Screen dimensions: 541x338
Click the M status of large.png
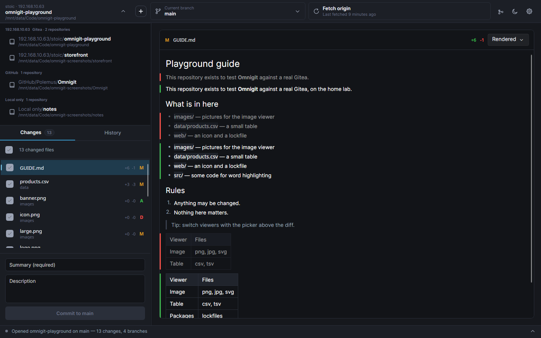point(142,234)
